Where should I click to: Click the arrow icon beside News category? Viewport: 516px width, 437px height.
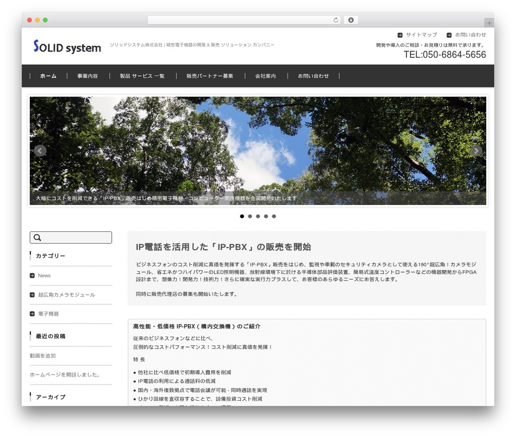point(32,276)
